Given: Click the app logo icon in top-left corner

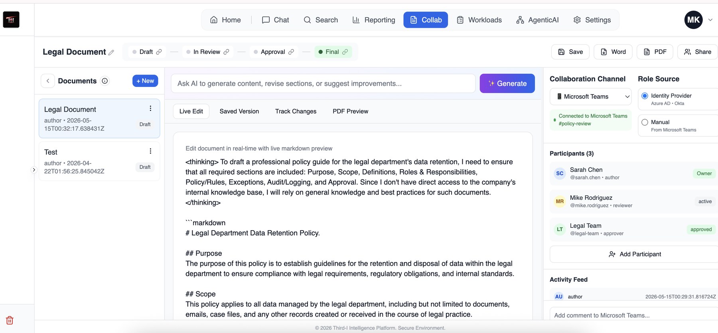Looking at the screenshot, I should click(x=11, y=20).
